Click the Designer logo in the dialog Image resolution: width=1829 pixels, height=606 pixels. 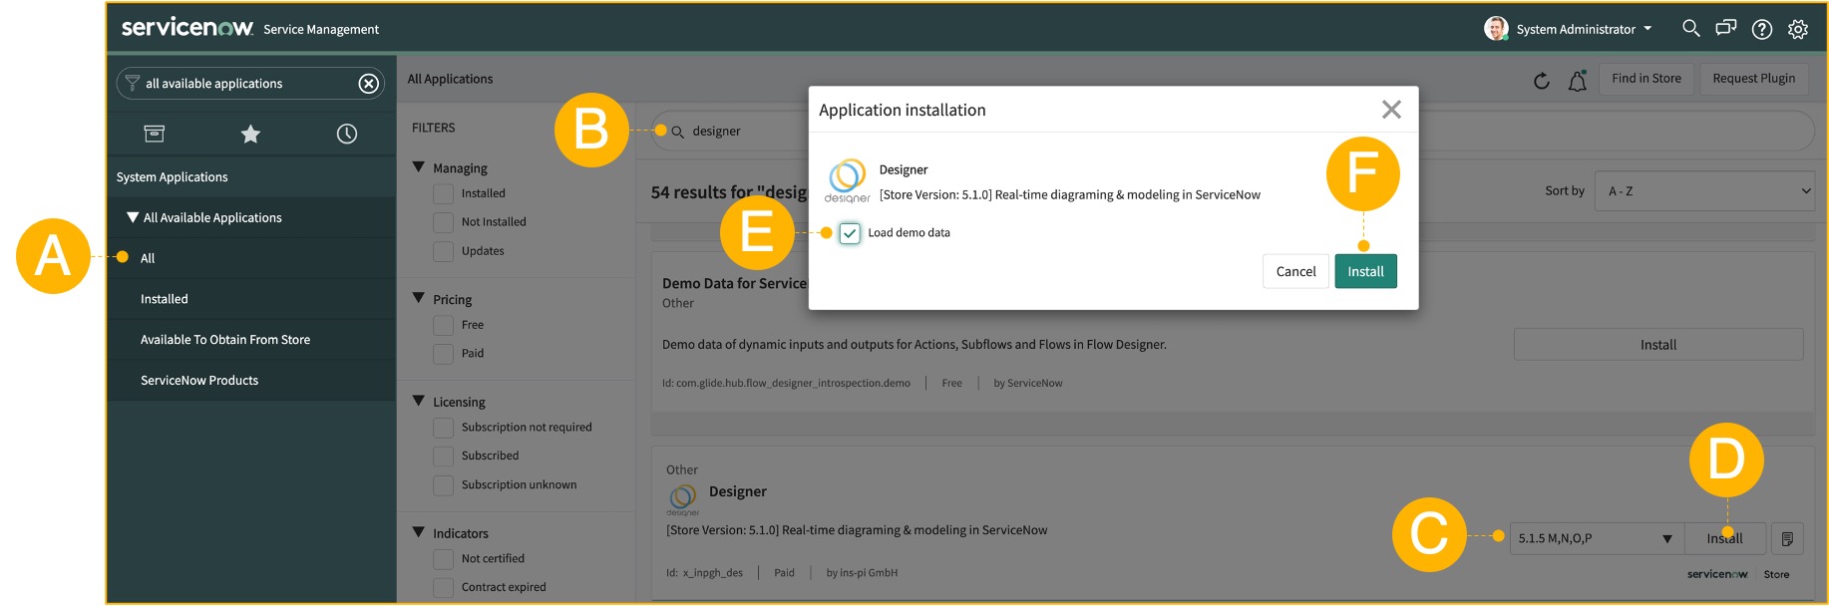coord(847,180)
